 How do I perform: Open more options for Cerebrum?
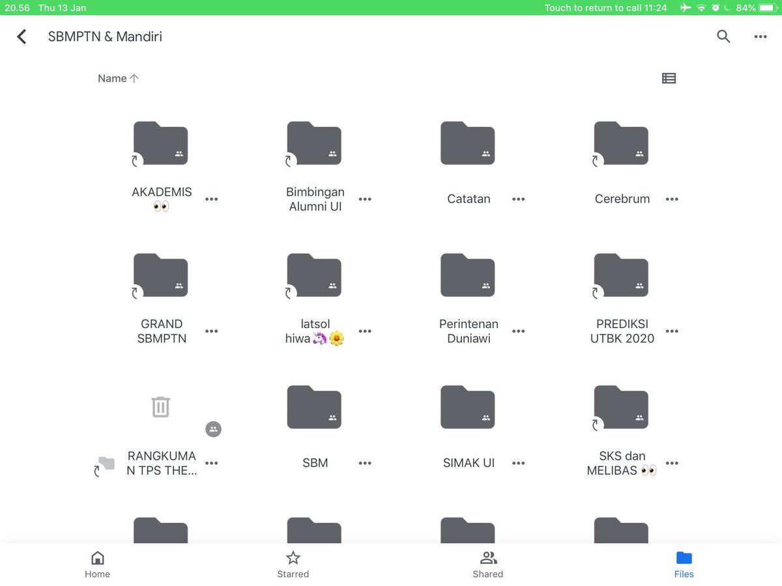(x=672, y=199)
